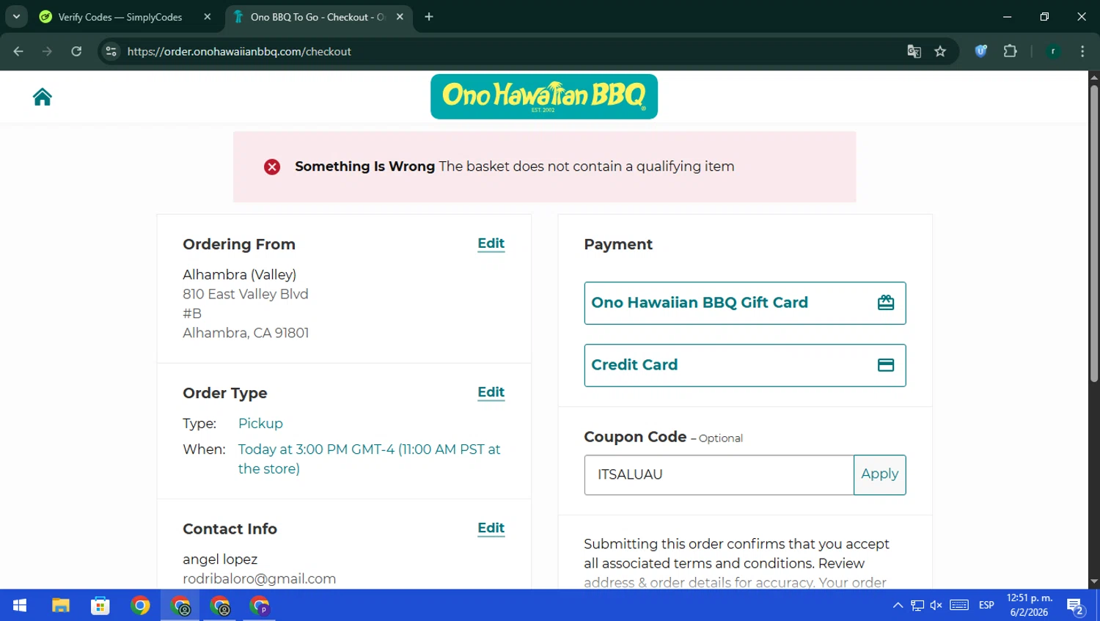
Task: Reload the checkout page
Action: [76, 51]
